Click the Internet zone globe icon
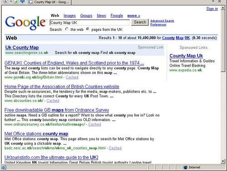The height and width of the screenshot is (171, 227). click(x=185, y=167)
